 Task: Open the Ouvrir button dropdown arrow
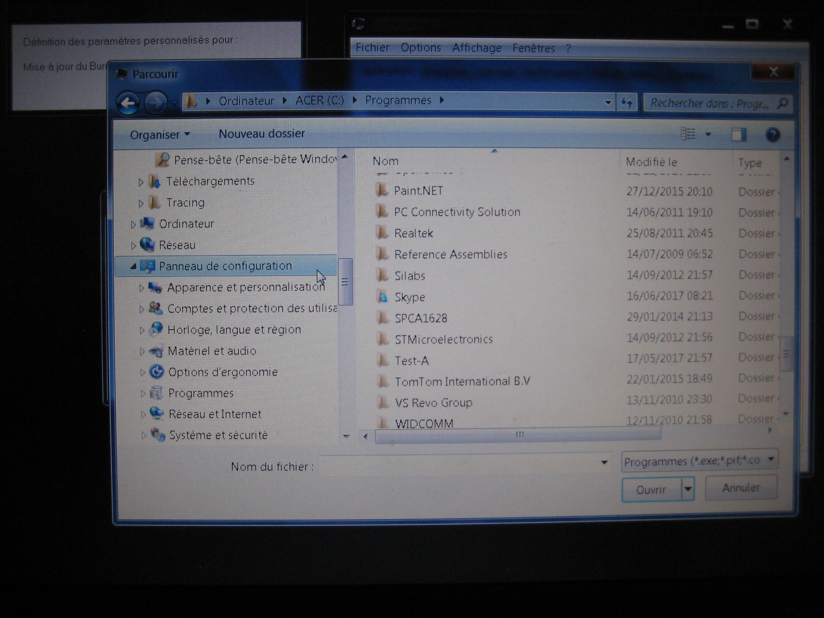(x=688, y=489)
